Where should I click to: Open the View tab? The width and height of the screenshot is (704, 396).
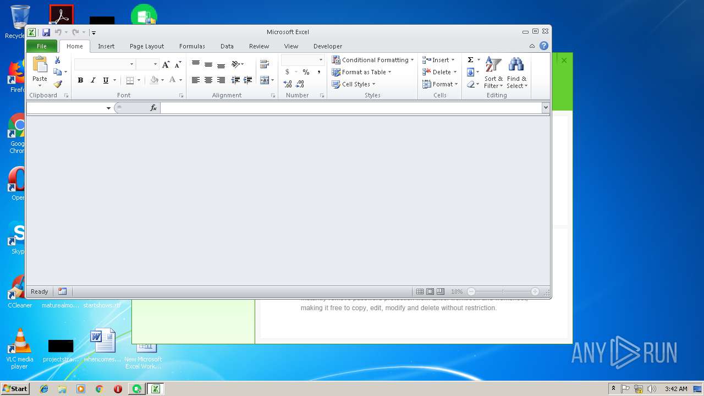pyautogui.click(x=291, y=46)
